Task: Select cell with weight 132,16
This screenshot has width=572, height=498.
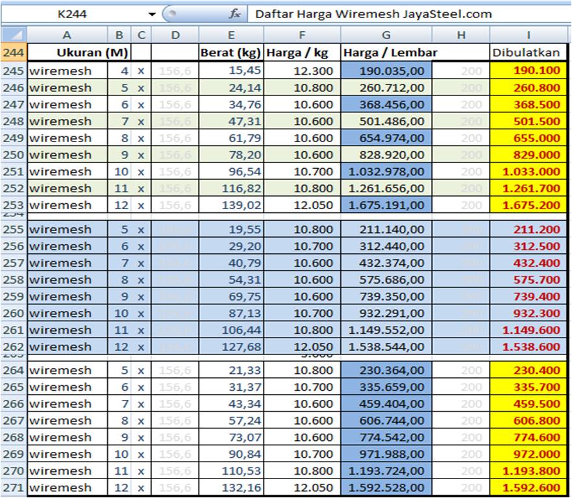Action: click(x=231, y=488)
